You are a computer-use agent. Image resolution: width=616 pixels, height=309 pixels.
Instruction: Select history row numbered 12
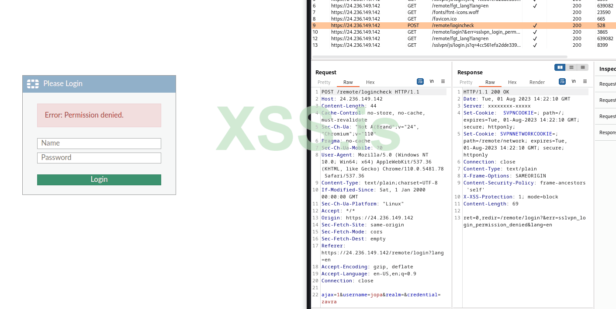(x=464, y=38)
